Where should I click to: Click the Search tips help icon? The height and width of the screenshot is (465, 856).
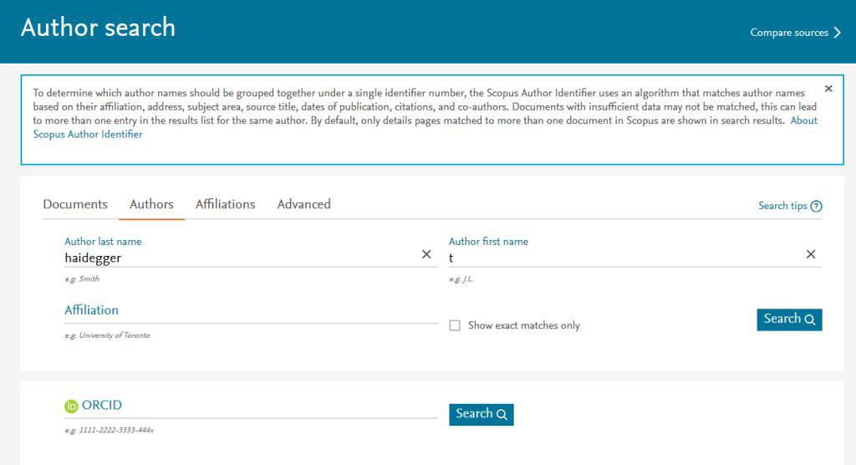click(816, 206)
